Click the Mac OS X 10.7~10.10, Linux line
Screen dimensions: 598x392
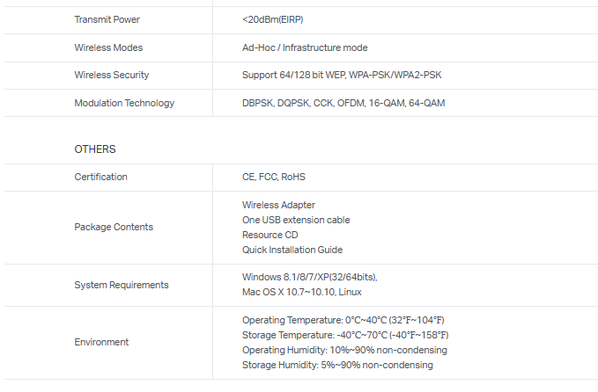point(302,292)
